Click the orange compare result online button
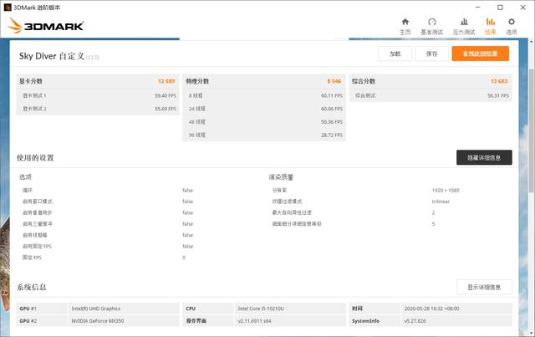The height and width of the screenshot is (337, 535). pos(480,54)
